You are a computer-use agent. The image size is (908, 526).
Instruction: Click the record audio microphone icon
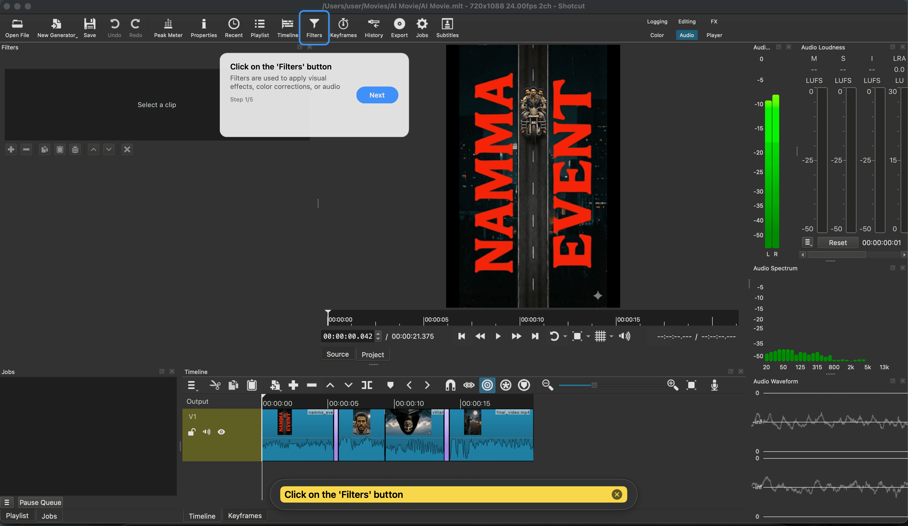[x=714, y=385]
